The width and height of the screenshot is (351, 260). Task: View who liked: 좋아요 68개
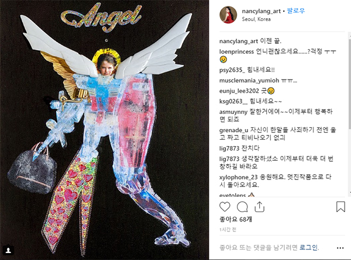(236, 219)
